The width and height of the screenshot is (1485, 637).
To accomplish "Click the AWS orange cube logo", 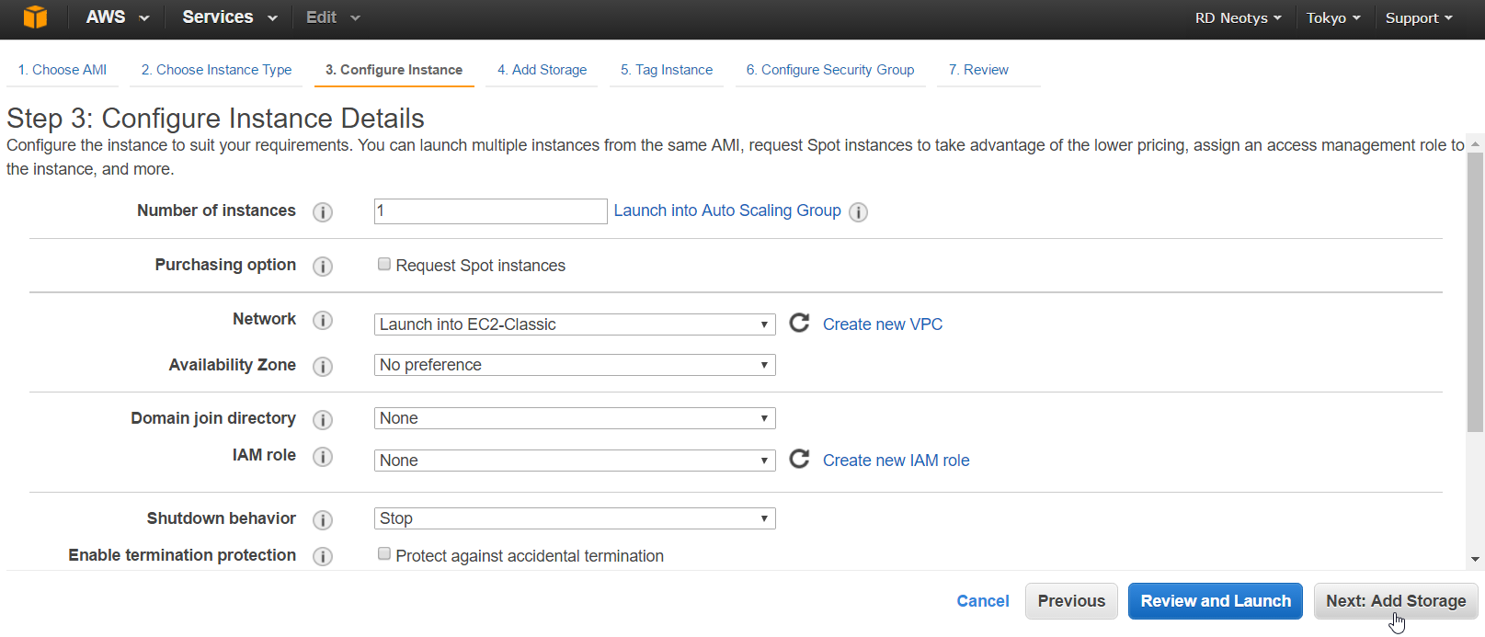I will coord(35,17).
